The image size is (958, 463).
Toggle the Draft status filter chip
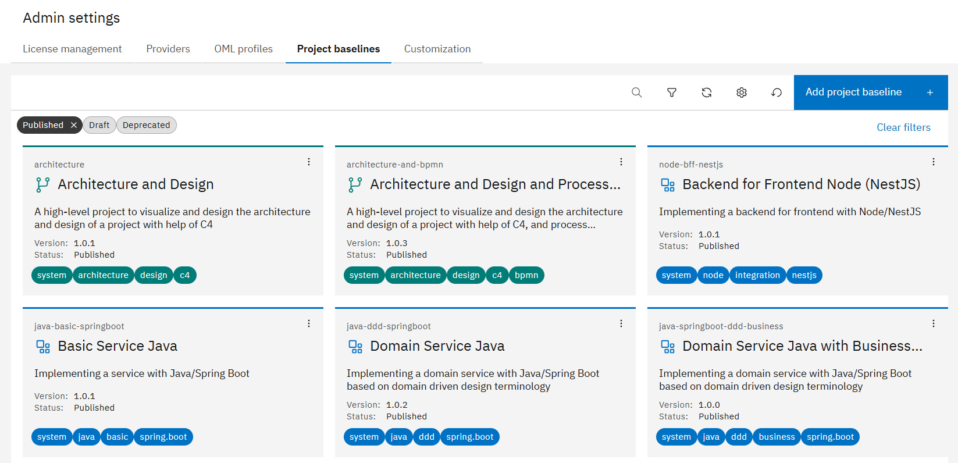pos(99,125)
